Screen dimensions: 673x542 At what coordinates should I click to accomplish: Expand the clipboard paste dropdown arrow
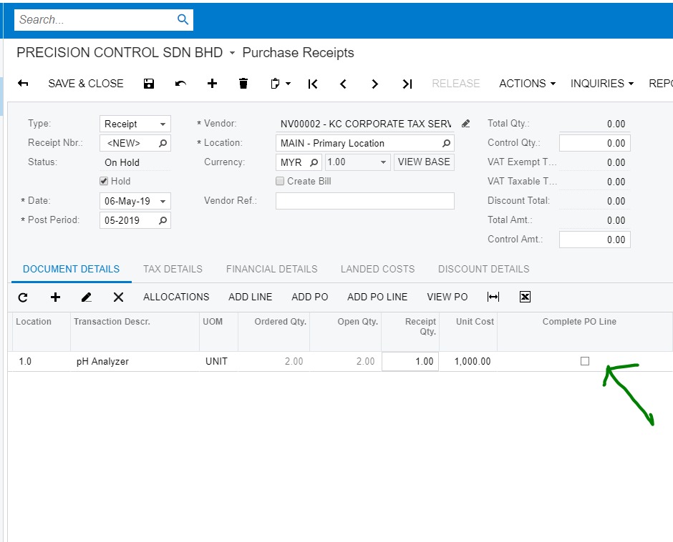coord(286,84)
